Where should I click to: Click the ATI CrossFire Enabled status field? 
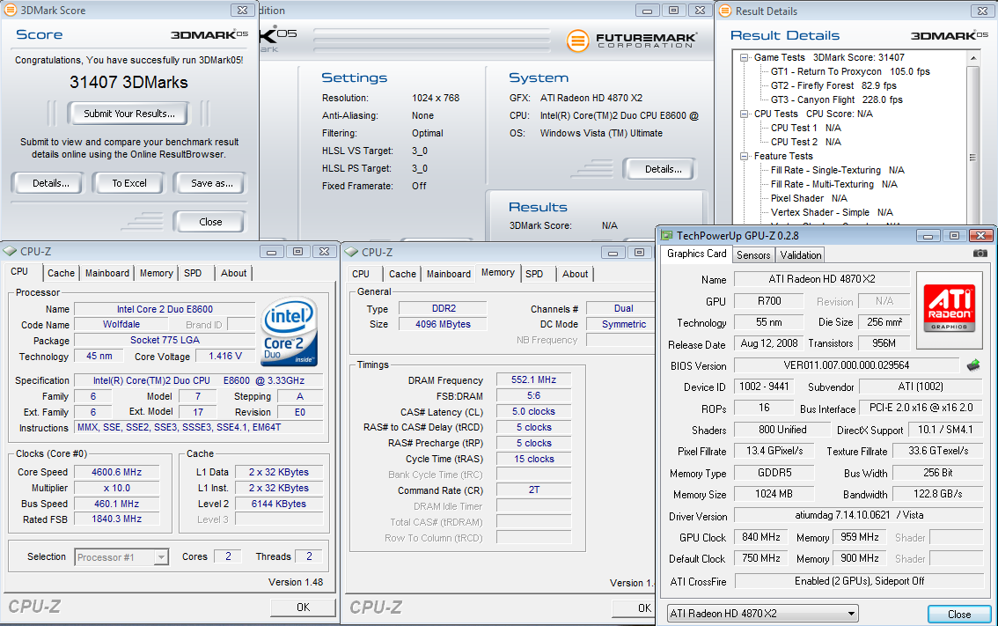859,581
